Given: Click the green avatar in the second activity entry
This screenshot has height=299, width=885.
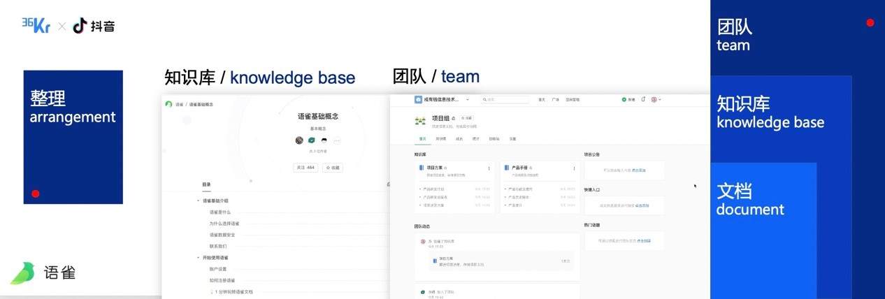Looking at the screenshot, I should click(x=423, y=291).
